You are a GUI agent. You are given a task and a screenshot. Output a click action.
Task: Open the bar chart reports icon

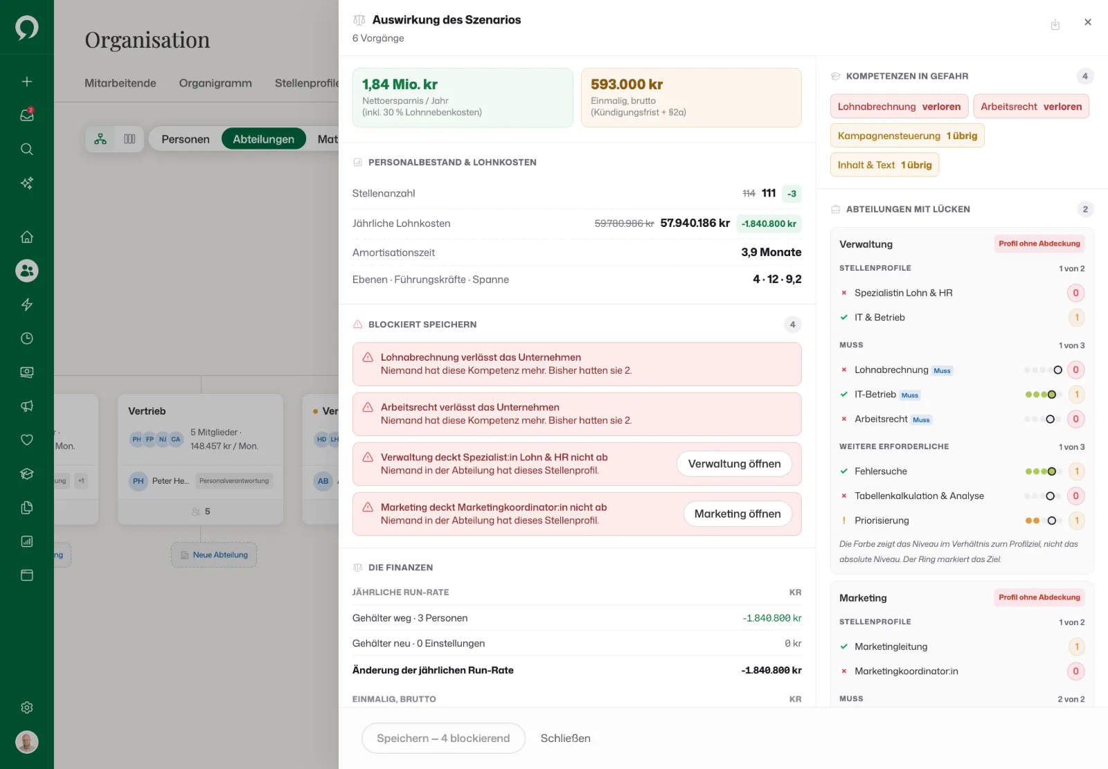click(27, 541)
